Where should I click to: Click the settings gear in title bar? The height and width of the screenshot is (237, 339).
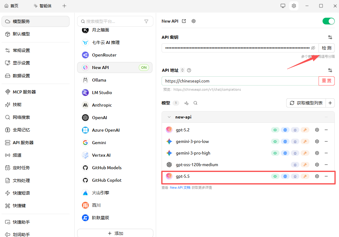tap(294, 6)
